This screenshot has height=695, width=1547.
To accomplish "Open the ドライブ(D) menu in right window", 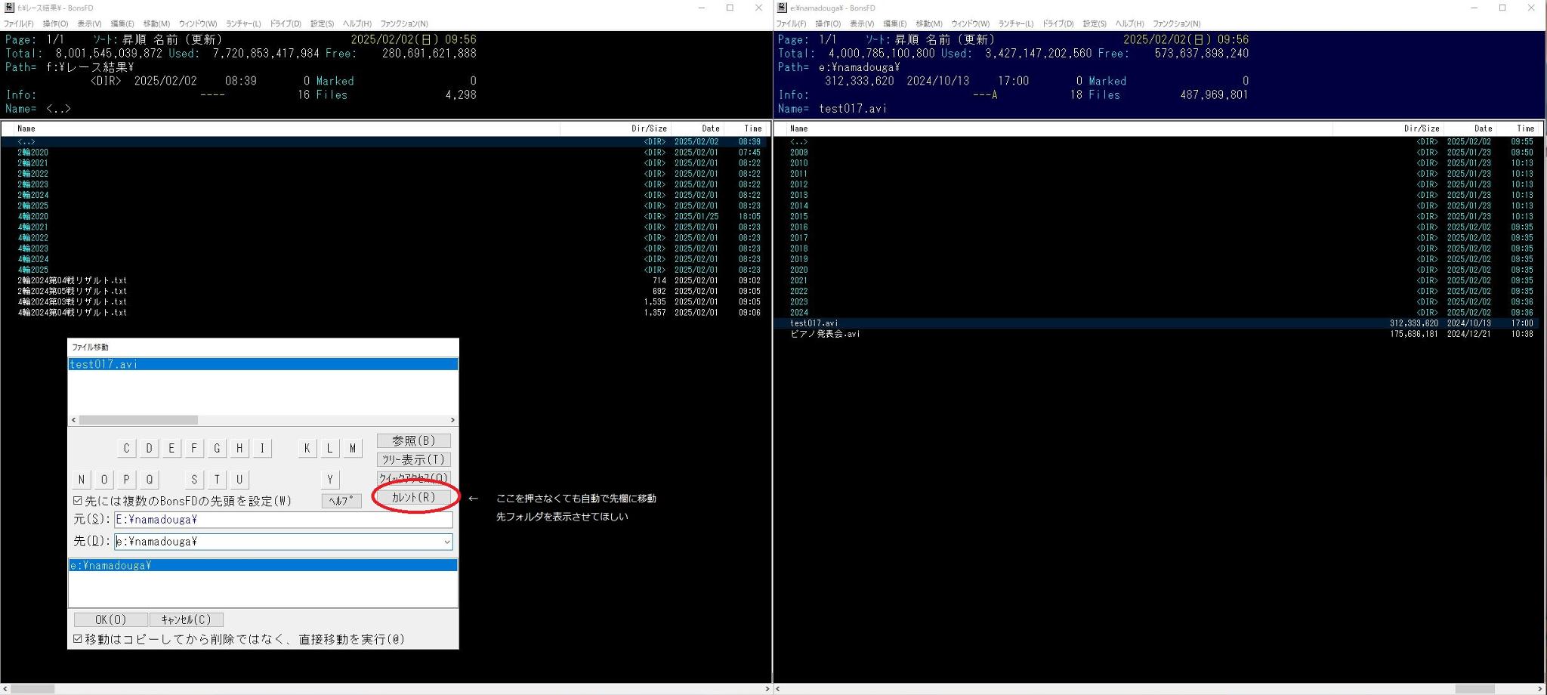I will point(1058,24).
